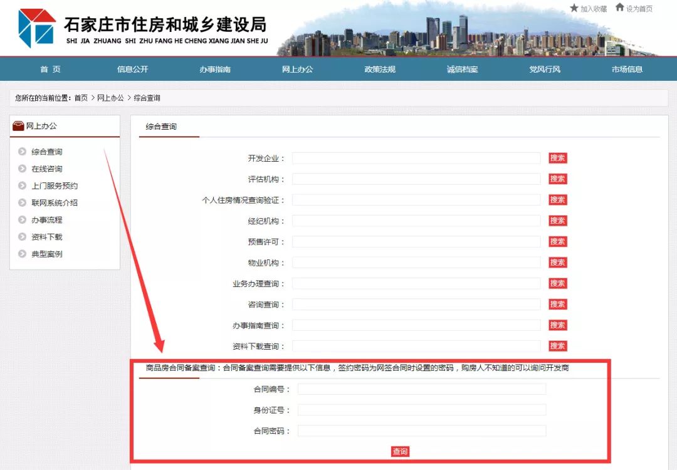The width and height of the screenshot is (677, 470).
Task: Click 搜索 button for 经纪机构
Action: tap(557, 221)
